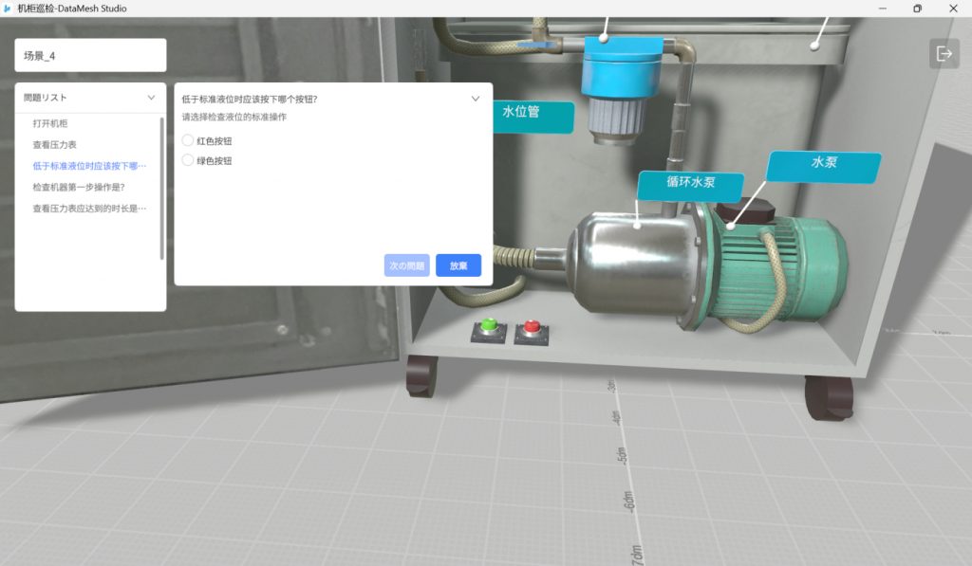The width and height of the screenshot is (972, 566).
Task: Collapse the 問題リスト panel chevron
Action: click(x=151, y=98)
